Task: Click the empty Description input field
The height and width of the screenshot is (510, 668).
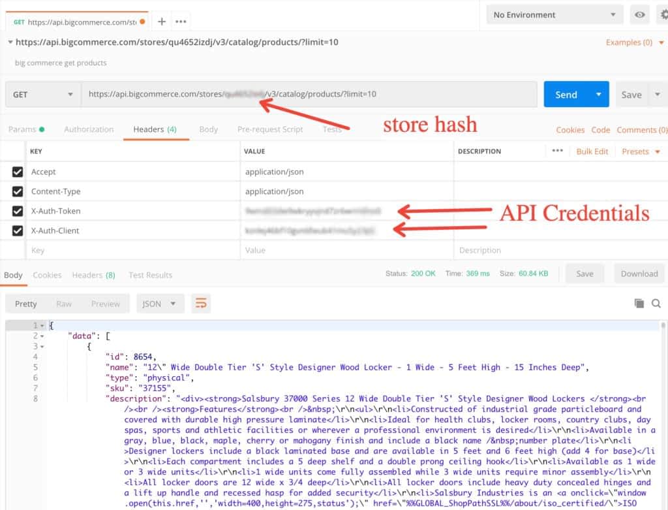Action: 560,250
